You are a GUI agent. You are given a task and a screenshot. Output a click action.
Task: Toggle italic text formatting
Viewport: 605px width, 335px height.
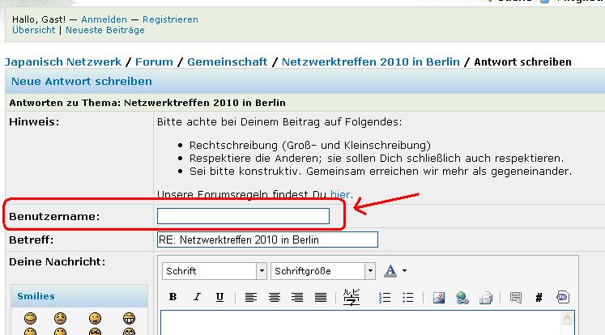(x=196, y=298)
